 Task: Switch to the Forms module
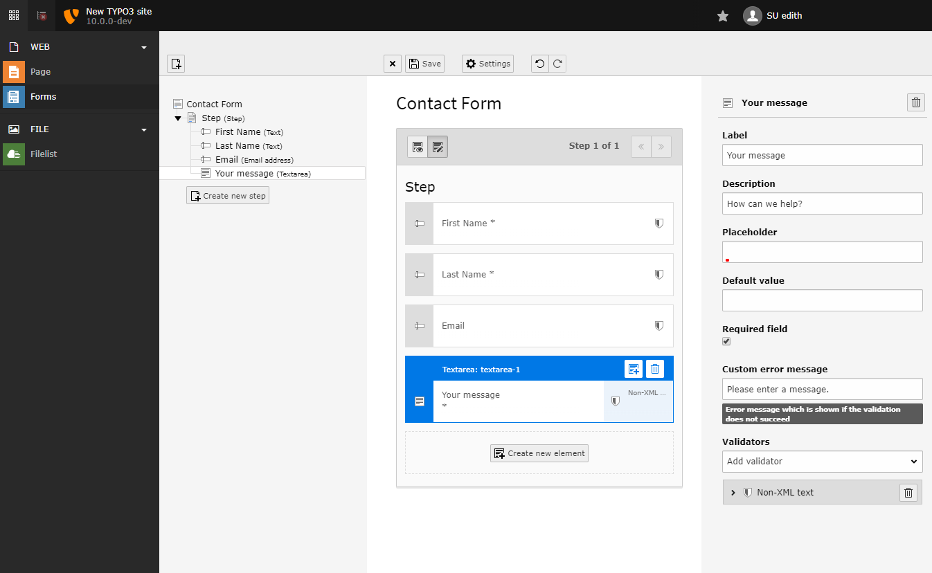pos(43,96)
